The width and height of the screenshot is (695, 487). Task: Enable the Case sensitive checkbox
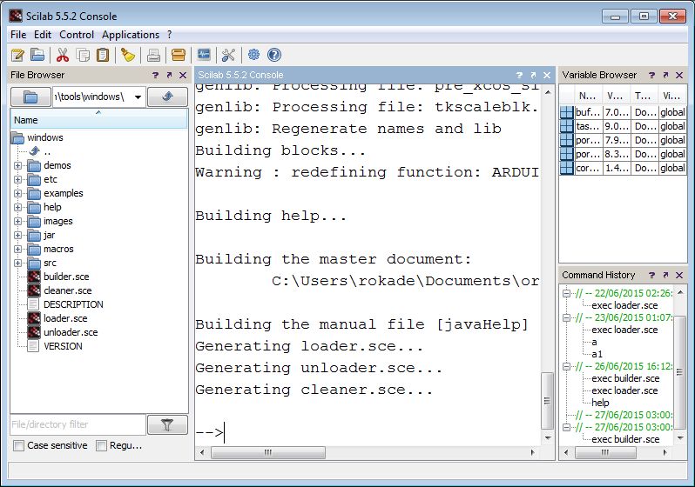tap(18, 446)
